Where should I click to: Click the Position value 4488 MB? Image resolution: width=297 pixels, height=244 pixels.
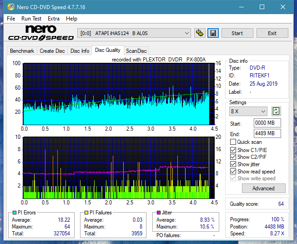click(274, 227)
